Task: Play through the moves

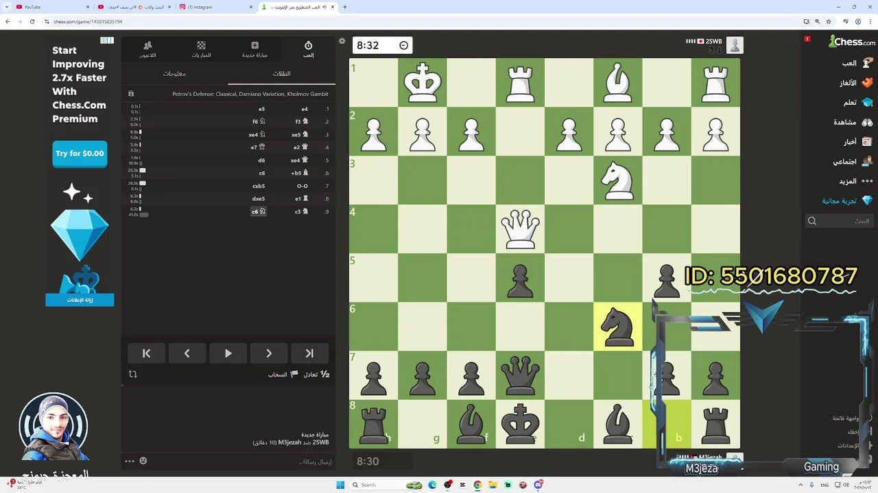Action: tap(228, 353)
